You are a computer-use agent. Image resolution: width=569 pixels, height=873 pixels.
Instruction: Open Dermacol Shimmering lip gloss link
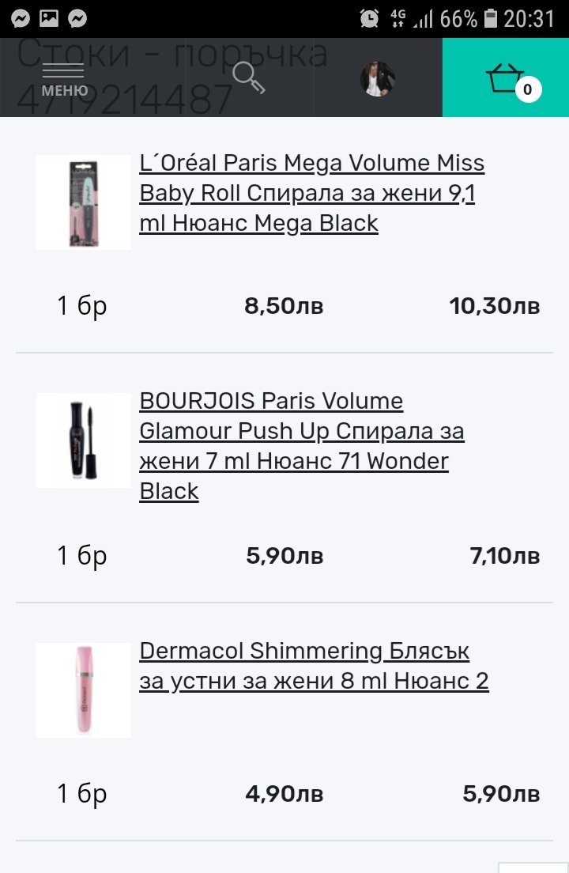(314, 666)
